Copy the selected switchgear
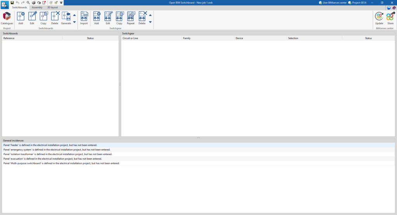This screenshot has width=397, height=215. pos(119,18)
